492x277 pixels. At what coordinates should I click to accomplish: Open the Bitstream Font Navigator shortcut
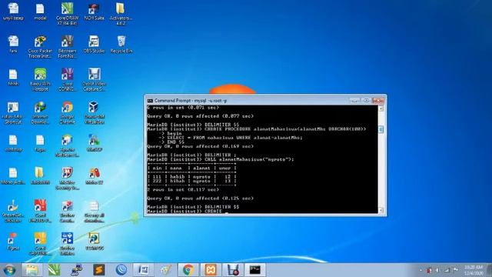point(67,46)
